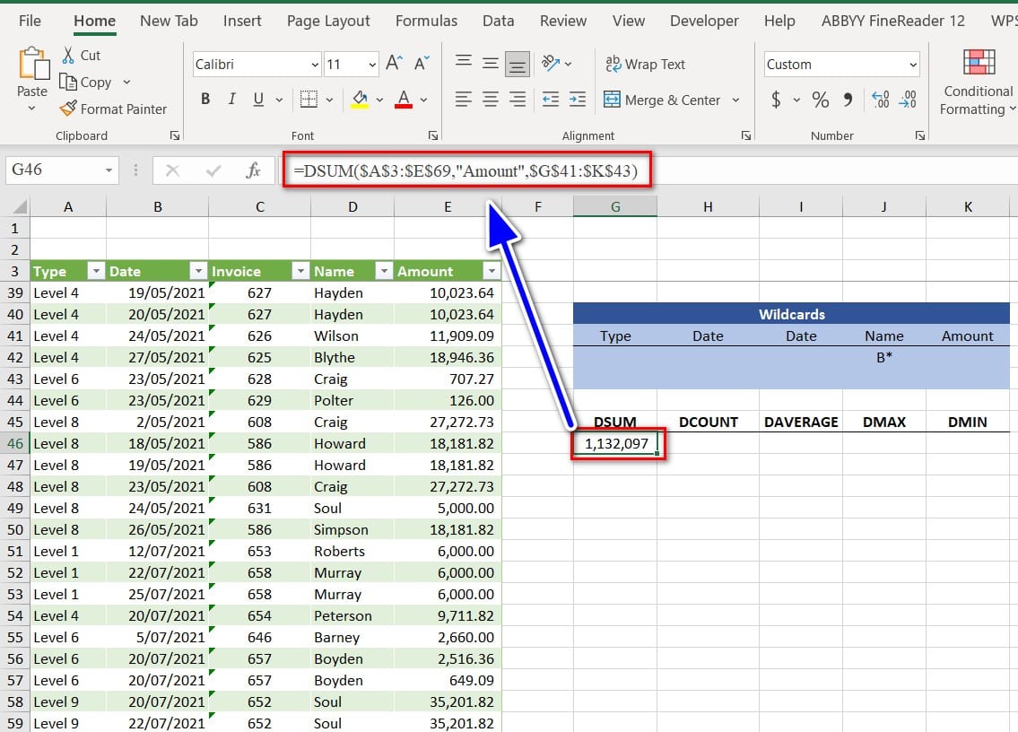Image resolution: width=1018 pixels, height=732 pixels.
Task: Click the Merge & Center button
Action: pyautogui.click(x=663, y=100)
